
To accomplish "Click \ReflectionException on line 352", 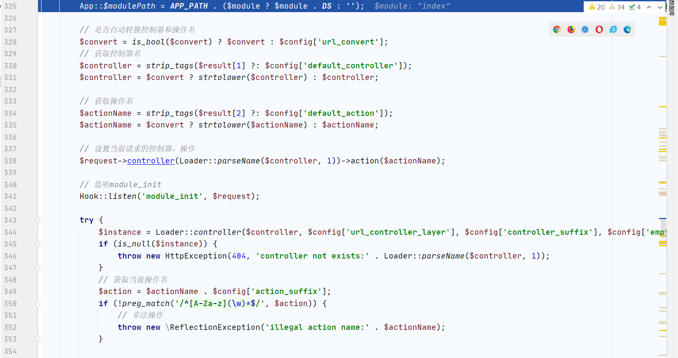I will [213, 327].
